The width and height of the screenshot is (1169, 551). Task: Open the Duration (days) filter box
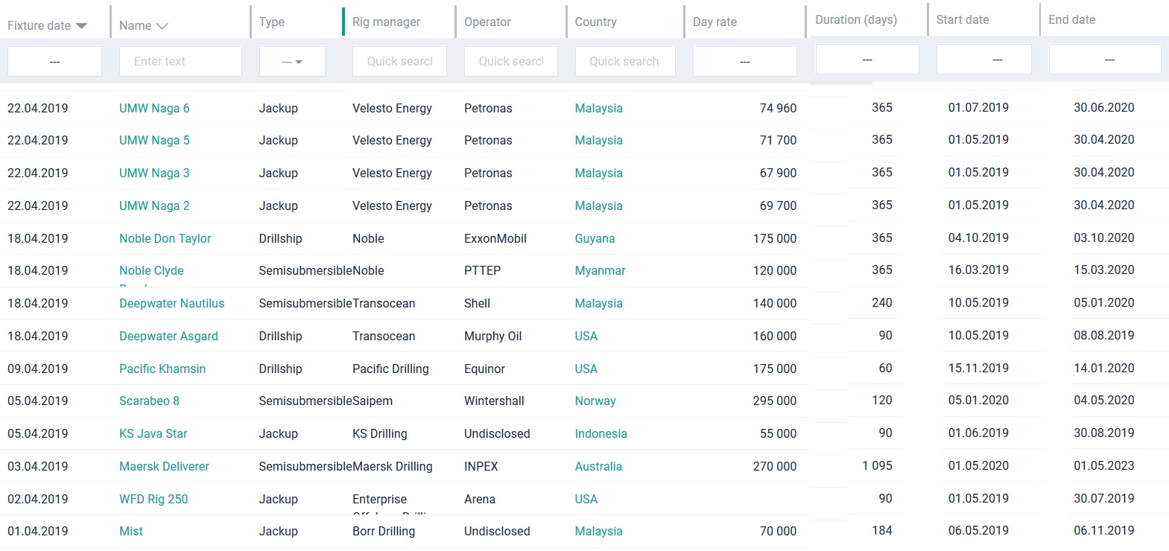(867, 60)
